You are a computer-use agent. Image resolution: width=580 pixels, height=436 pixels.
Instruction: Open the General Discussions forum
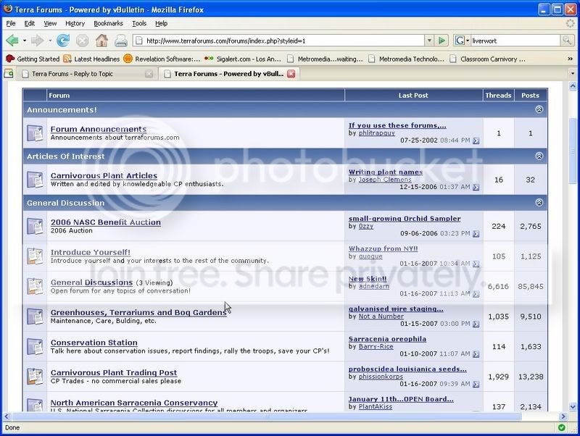click(x=92, y=282)
